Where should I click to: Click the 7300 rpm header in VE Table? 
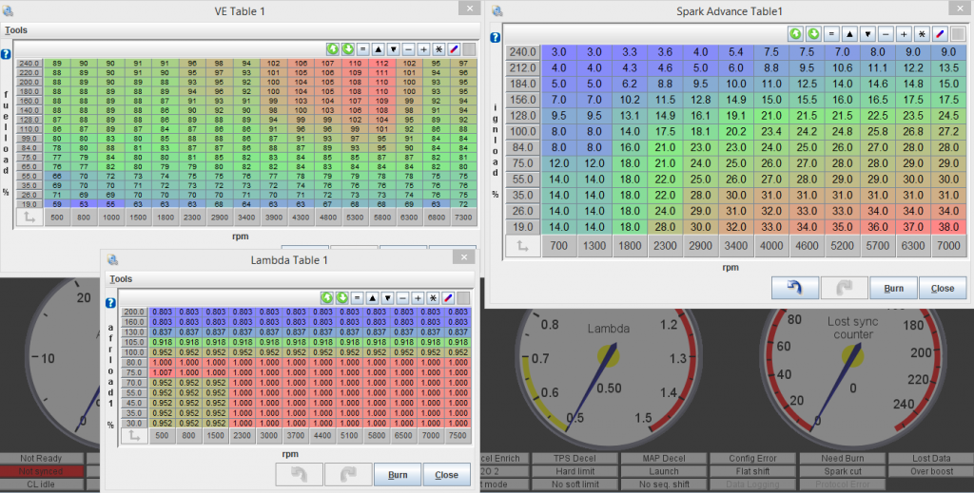click(461, 217)
